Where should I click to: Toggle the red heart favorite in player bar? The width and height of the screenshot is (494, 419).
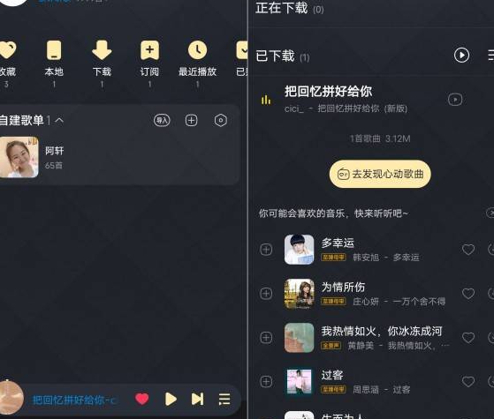(x=141, y=399)
